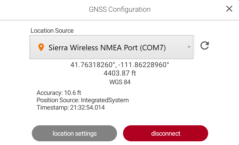
Task: Click the IntegratedSystem value
Action: tap(104, 100)
